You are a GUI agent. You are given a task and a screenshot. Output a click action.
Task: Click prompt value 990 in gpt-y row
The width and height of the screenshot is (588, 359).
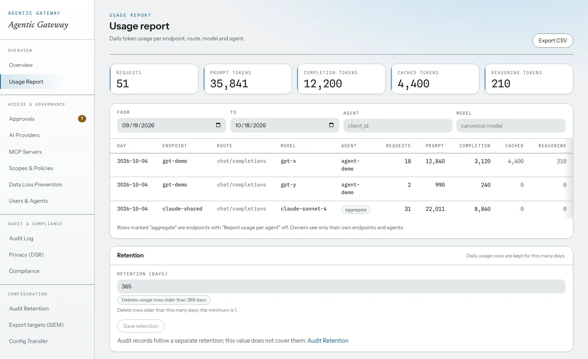click(440, 185)
